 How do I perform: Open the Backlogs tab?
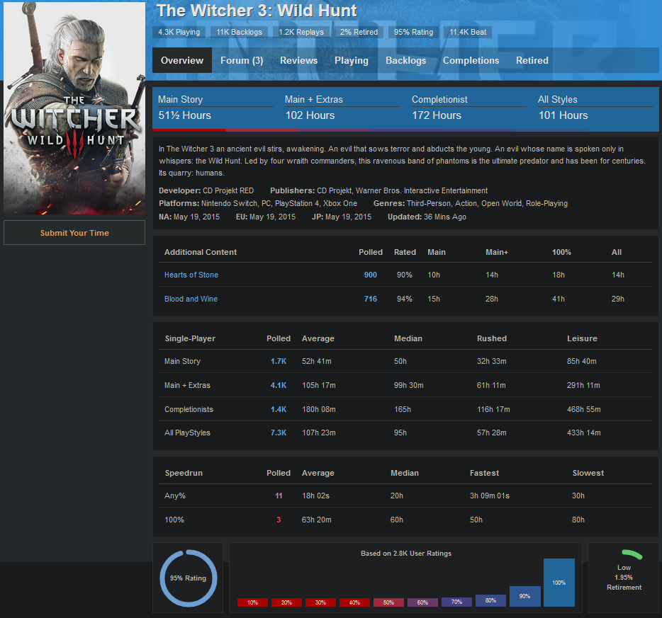tap(405, 60)
